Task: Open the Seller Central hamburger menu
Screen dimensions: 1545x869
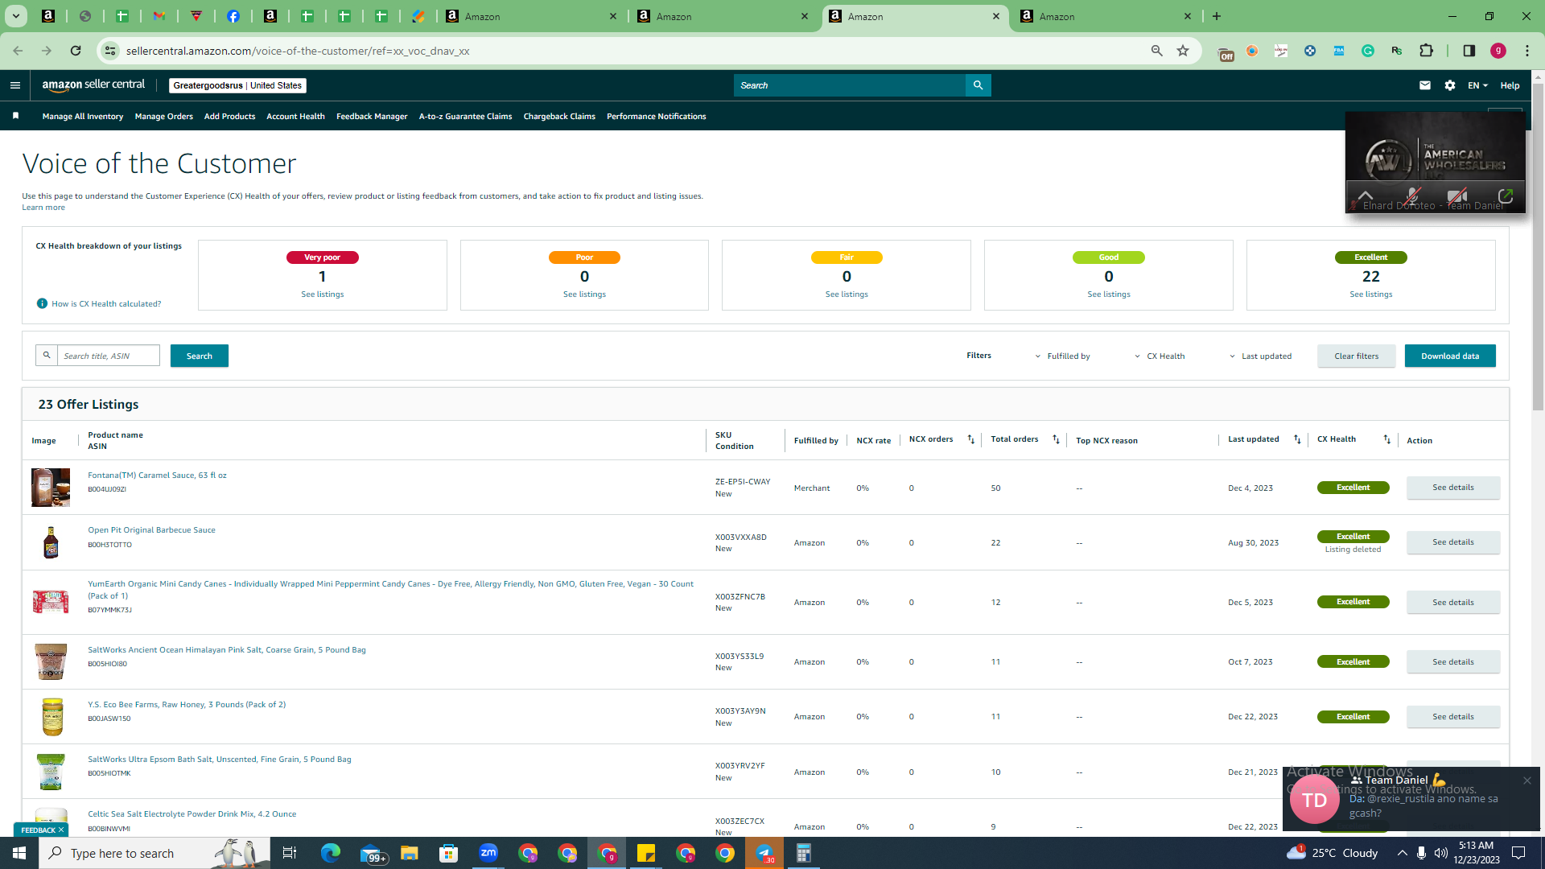Action: coord(14,85)
